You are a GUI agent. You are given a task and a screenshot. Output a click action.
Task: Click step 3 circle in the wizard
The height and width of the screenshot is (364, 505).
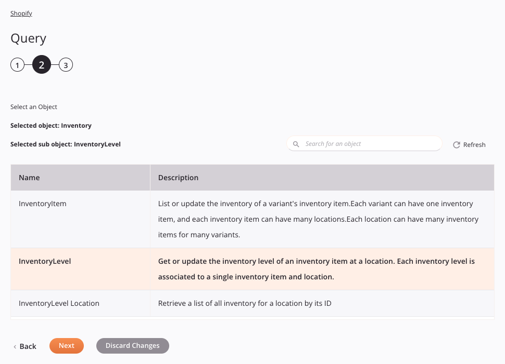click(66, 64)
